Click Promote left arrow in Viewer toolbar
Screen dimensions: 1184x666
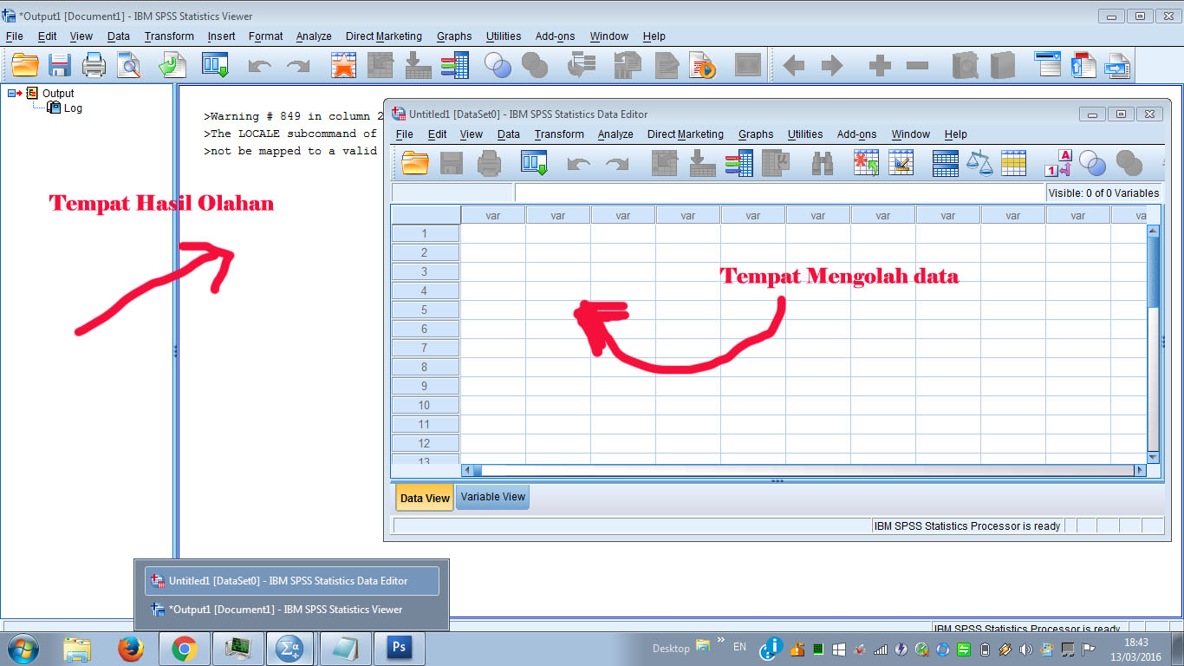click(x=793, y=66)
